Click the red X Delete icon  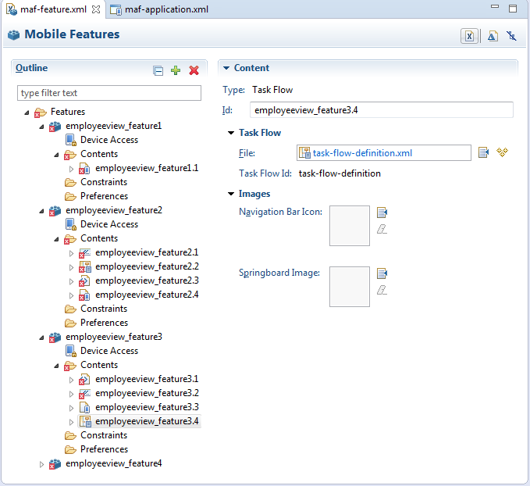tap(194, 70)
